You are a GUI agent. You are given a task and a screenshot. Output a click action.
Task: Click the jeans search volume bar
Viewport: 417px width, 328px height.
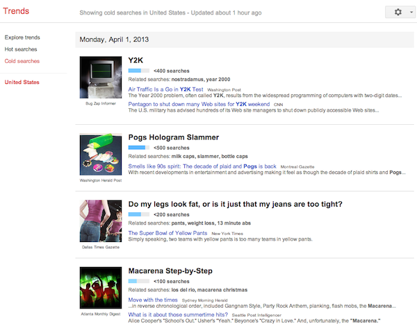coord(139,214)
